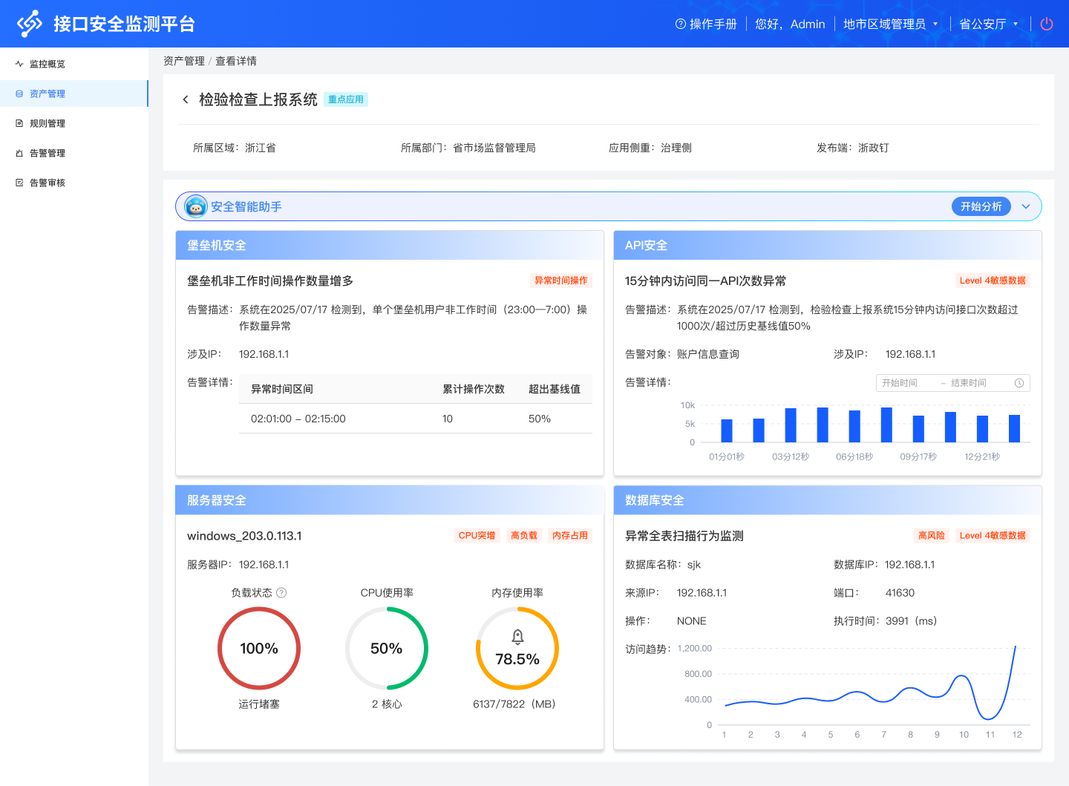Click the 高风险 tag in database panel

point(932,535)
